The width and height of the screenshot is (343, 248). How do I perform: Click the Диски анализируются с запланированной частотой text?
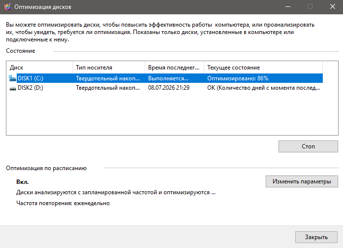click(116, 192)
